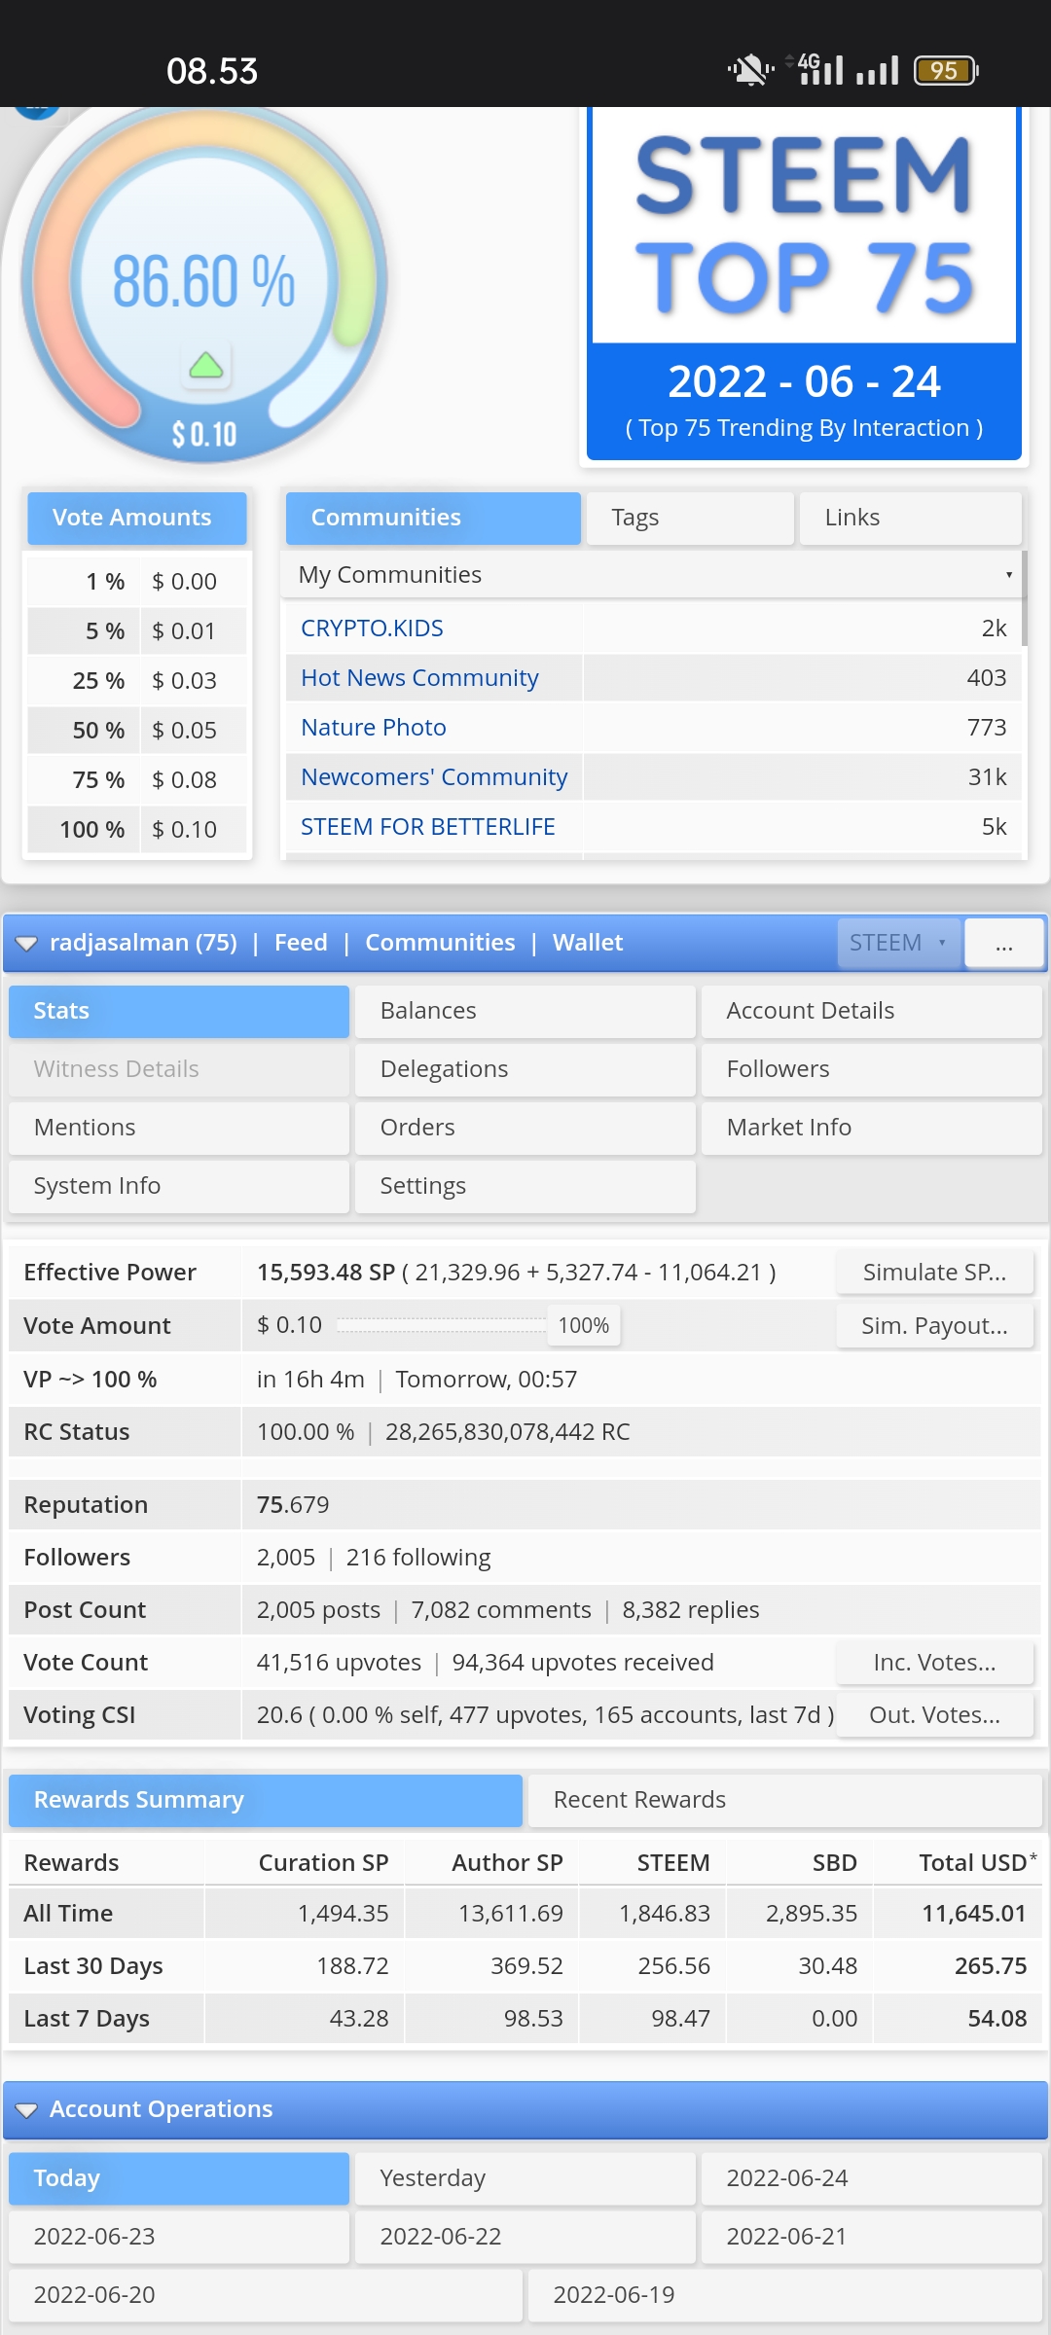Viewport: 1051px width, 2335px height.
Task: Grab the communities list scrollbar
Action: [x=1025, y=598]
